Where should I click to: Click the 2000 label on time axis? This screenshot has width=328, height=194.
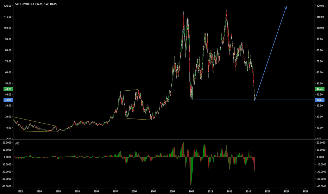(x=134, y=191)
